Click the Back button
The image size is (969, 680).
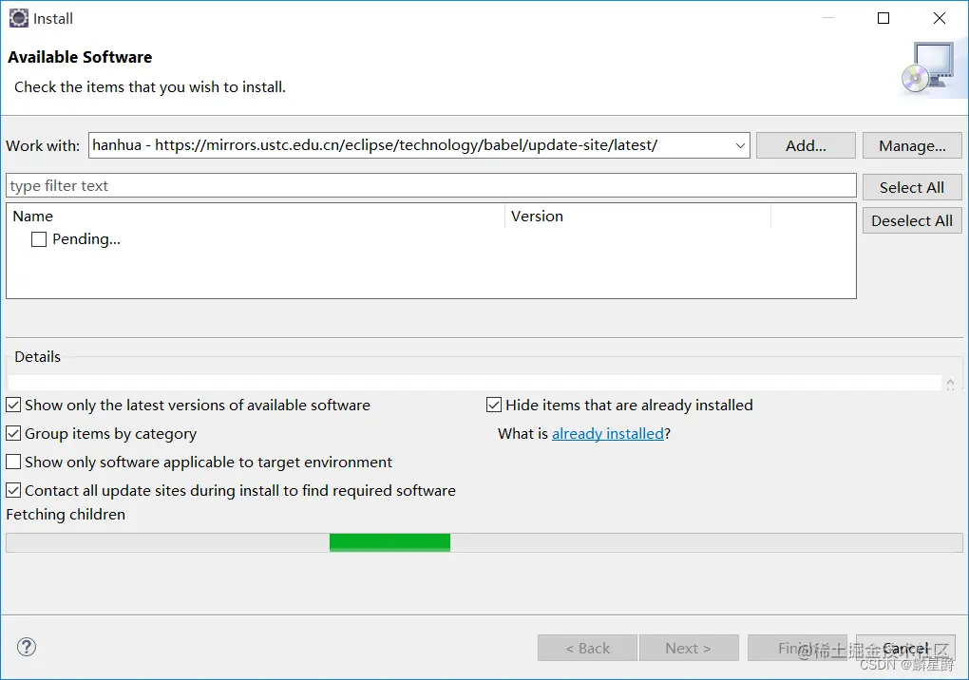coord(587,648)
